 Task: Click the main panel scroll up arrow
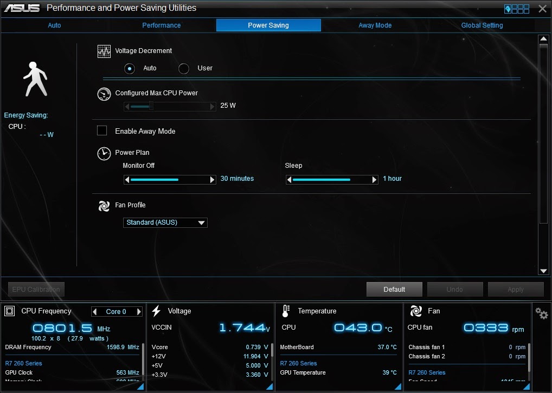pos(543,38)
